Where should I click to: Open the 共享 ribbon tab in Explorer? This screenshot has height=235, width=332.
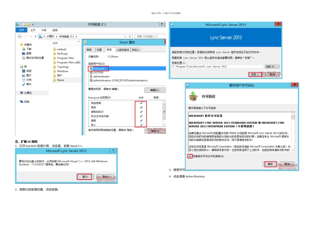click(x=44, y=30)
